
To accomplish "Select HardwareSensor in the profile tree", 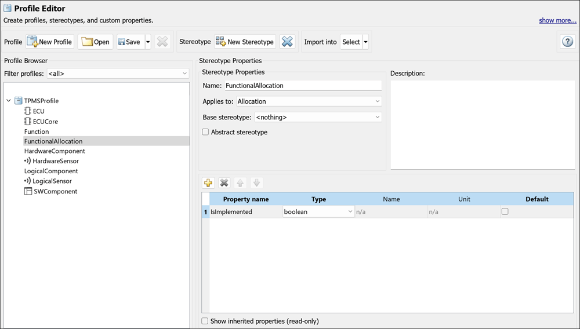I will 55,161.
